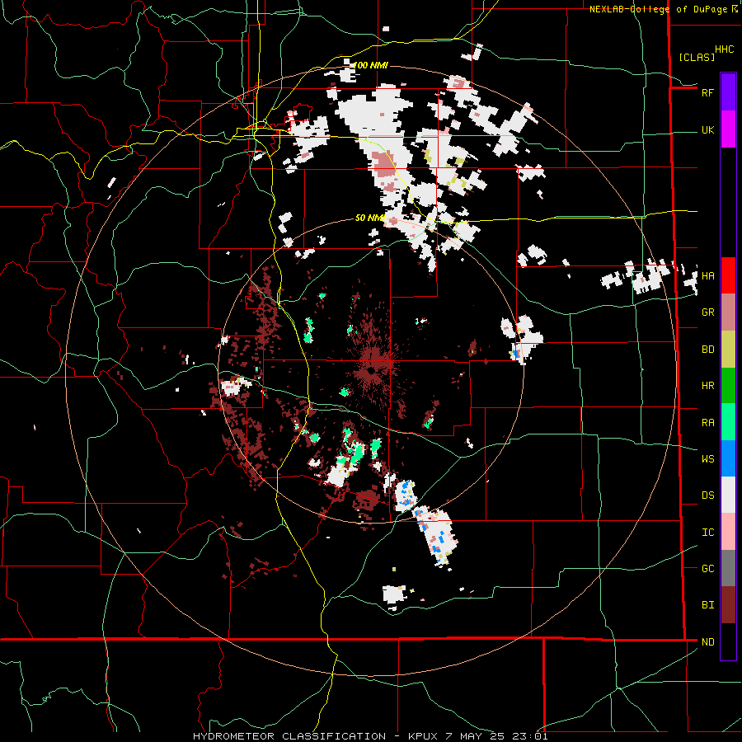Click the GR legend label
The width and height of the screenshot is (742, 742).
pos(707,312)
